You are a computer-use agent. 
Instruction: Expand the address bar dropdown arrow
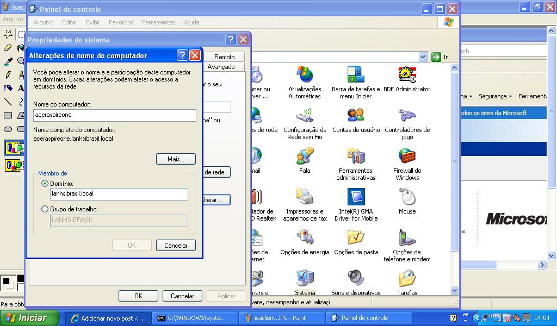[423, 57]
